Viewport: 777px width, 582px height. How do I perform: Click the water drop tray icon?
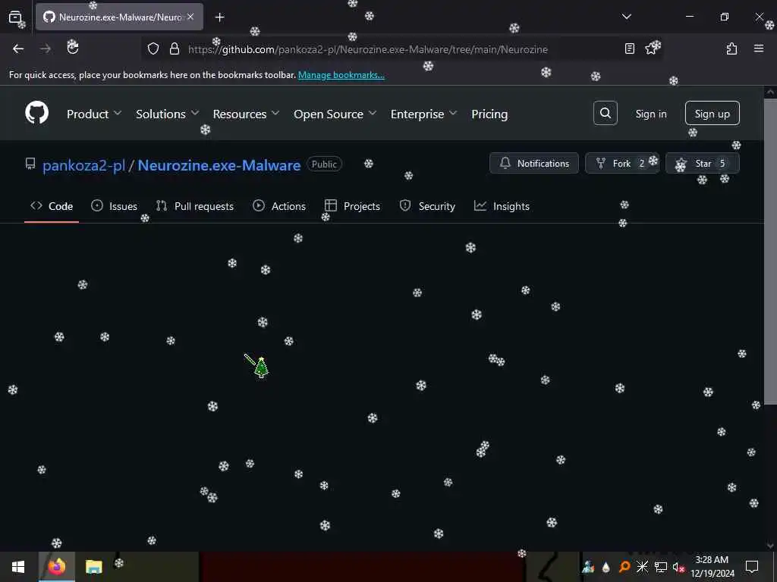click(x=606, y=567)
